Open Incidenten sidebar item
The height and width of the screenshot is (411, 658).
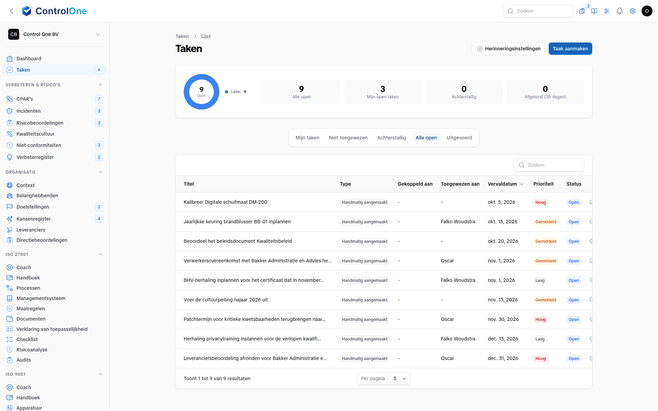point(54,111)
